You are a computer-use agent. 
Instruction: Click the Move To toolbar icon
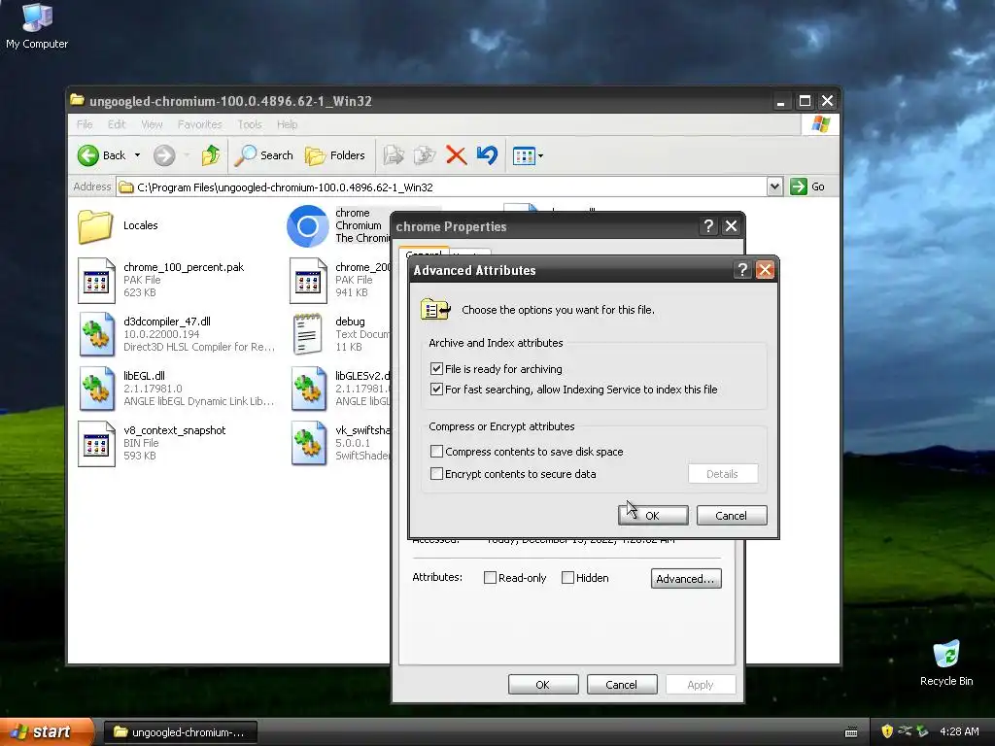pos(394,155)
